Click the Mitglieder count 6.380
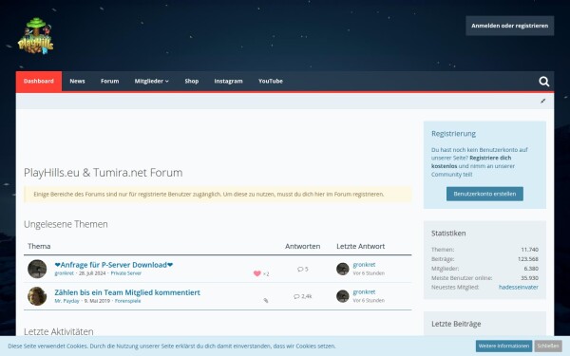 (x=531, y=269)
